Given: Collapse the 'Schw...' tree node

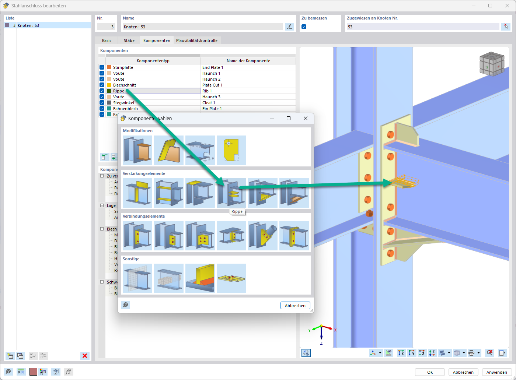Looking at the screenshot, I should 102,282.
